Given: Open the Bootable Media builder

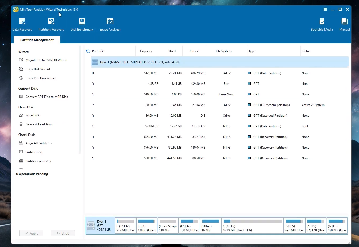Looking at the screenshot, I should (322, 24).
